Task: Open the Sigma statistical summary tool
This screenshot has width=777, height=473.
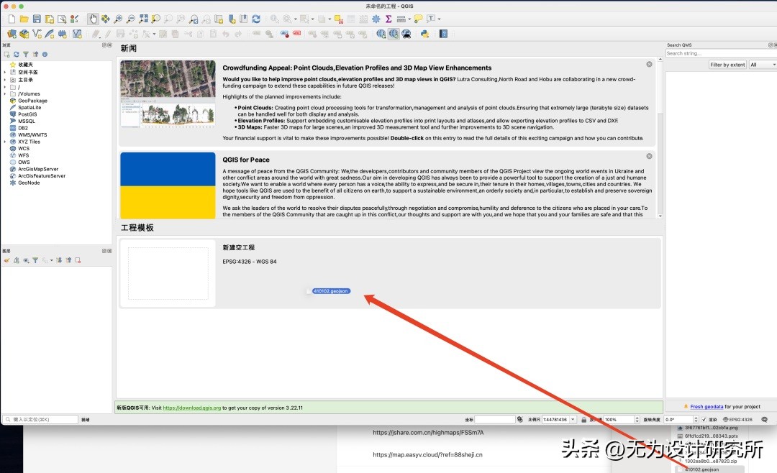Action: 388,19
